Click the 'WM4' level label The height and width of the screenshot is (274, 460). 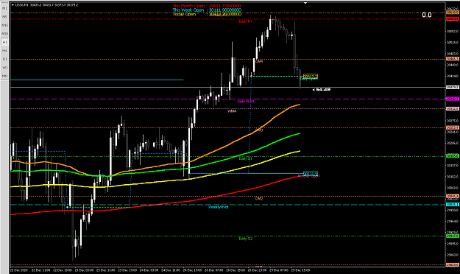(x=232, y=111)
